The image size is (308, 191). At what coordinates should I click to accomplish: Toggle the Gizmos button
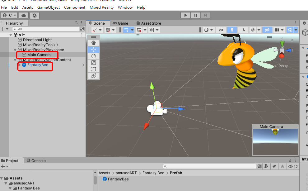coord(290,30)
